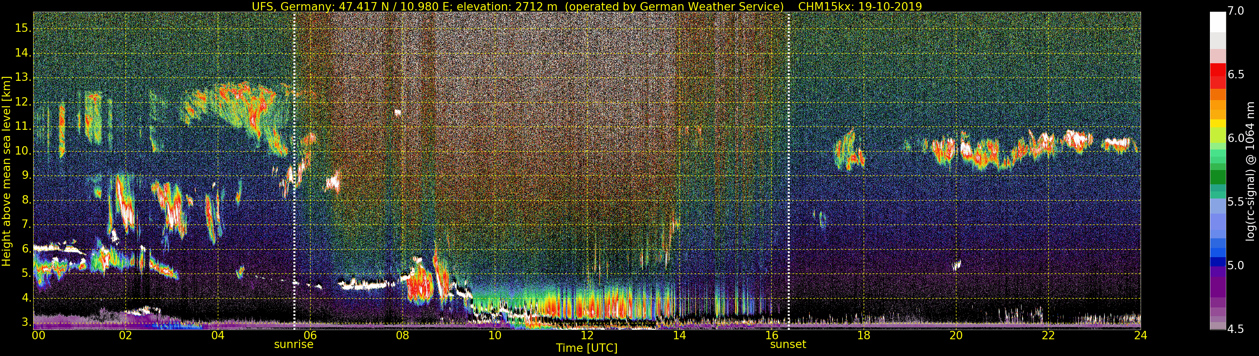
Task: Click the colorbar '7.0' value label
Action: point(1235,11)
